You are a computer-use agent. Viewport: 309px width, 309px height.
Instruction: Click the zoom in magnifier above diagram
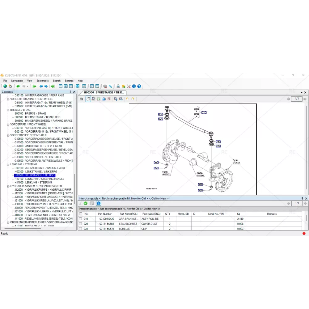[115, 99]
